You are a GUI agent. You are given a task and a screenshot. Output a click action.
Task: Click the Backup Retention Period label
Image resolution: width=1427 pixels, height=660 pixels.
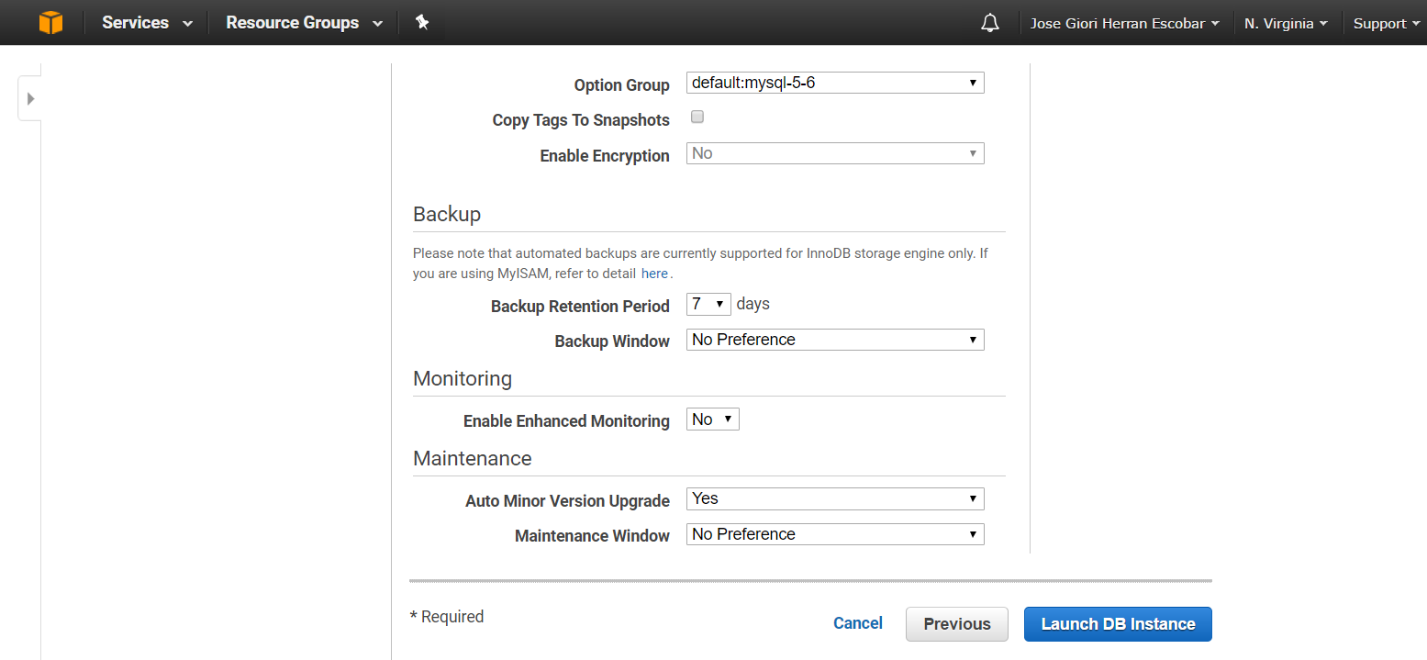580,307
